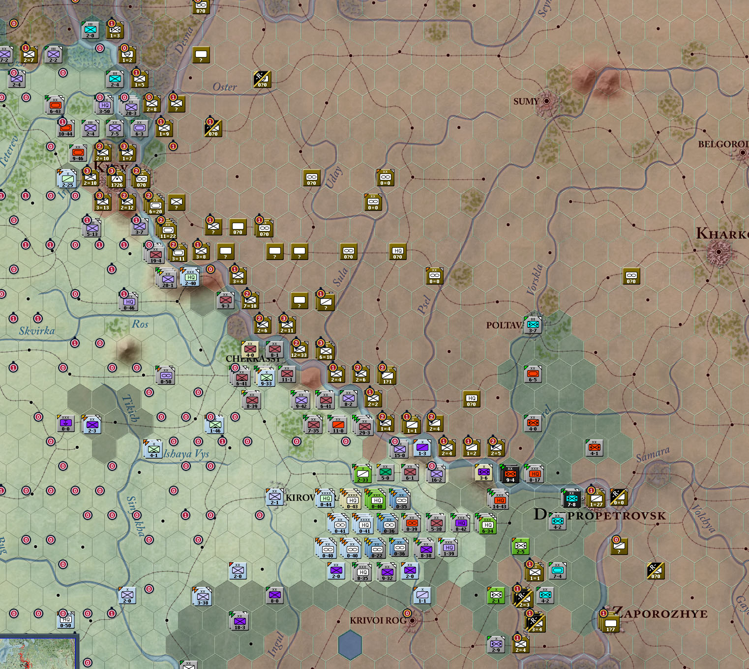The width and height of the screenshot is (749, 669).
Task: Select the cyan counter labeled 7-8
Action: point(571,498)
